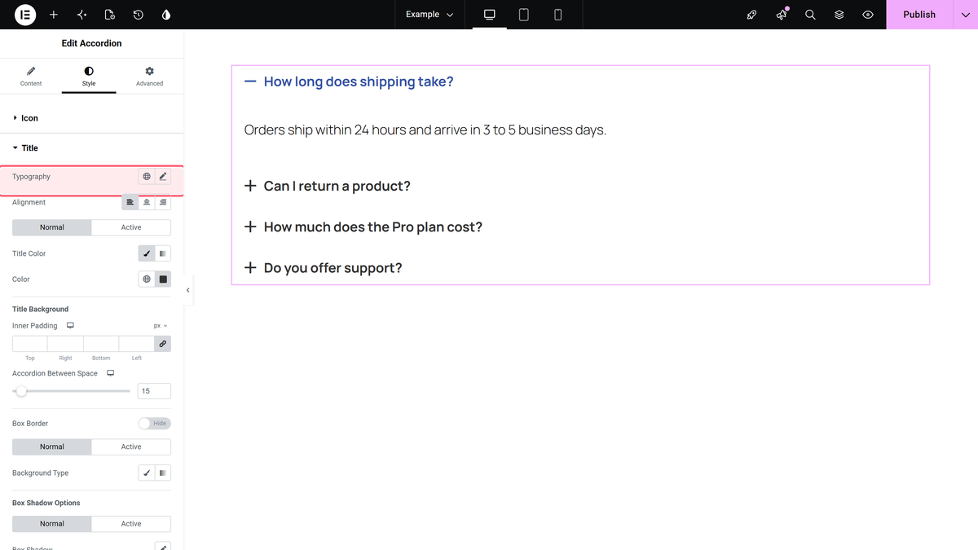Preview changes with the eye icon
Screen dimensions: 978x550
[868, 15]
